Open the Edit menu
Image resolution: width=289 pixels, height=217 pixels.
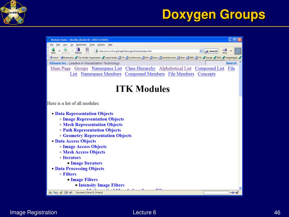click(x=58, y=45)
